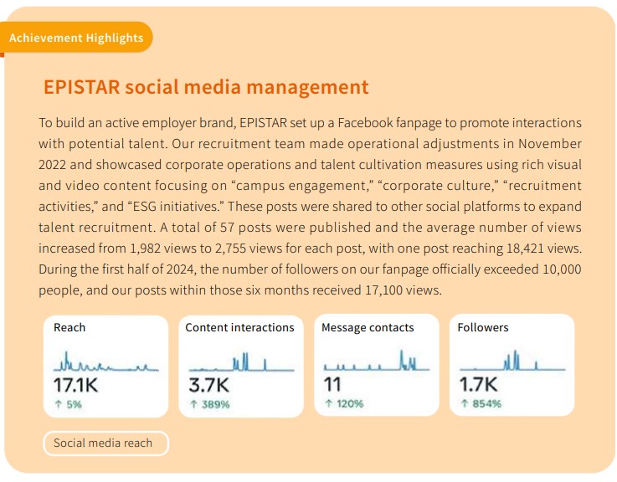Image resolution: width=617 pixels, height=482 pixels.
Task: Click the Reach sparkline chart
Action: [105, 362]
